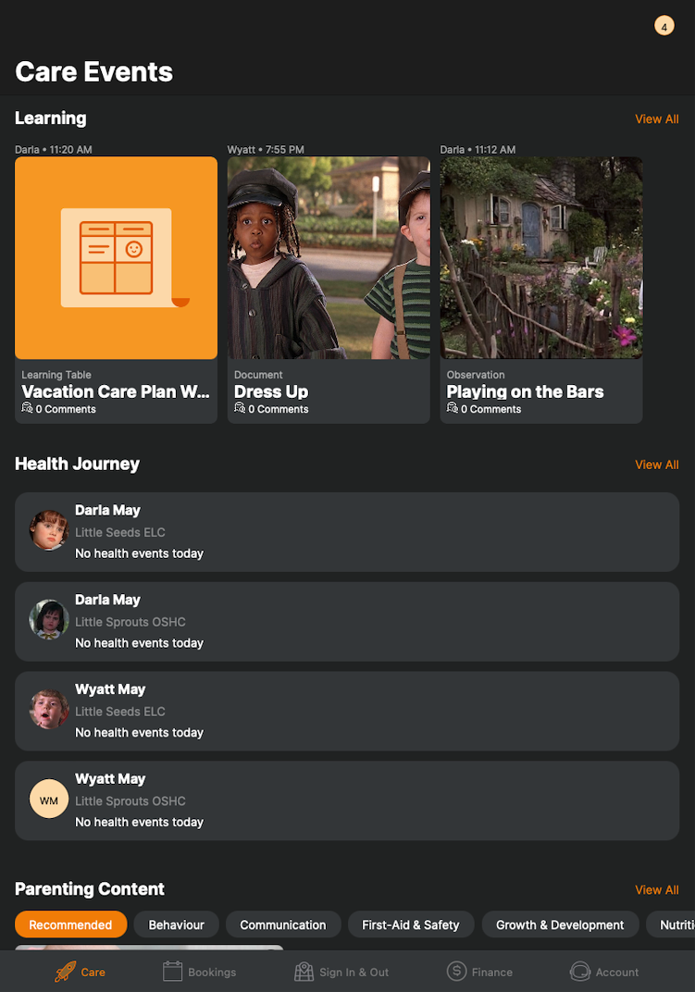This screenshot has height=992, width=695.
Task: Click the WM initials avatar
Action: click(x=49, y=799)
